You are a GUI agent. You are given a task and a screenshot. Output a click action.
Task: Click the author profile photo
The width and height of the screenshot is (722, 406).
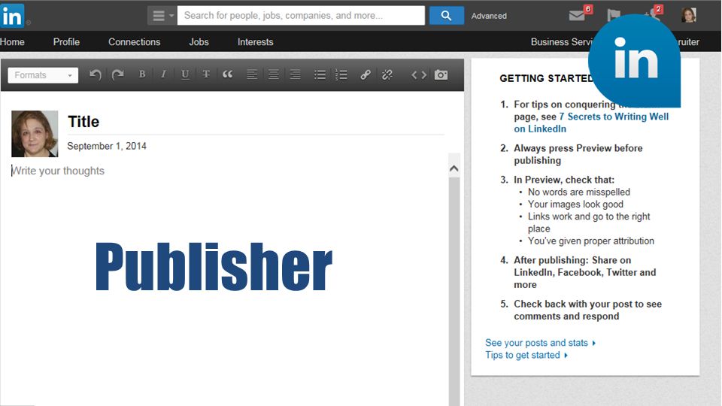(x=35, y=134)
